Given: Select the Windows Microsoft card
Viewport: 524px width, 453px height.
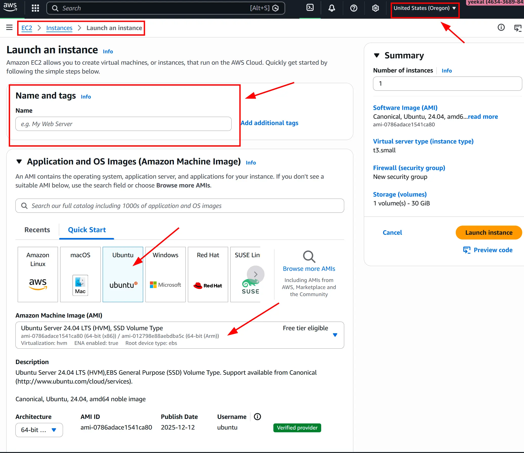Looking at the screenshot, I should pyautogui.click(x=165, y=274).
